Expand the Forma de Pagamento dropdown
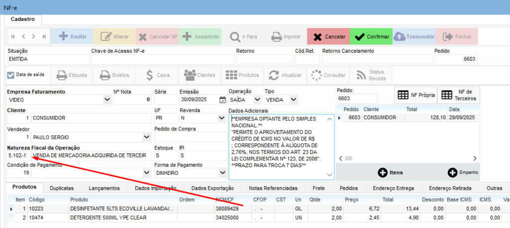This screenshot has width=510, height=228. [x=221, y=173]
